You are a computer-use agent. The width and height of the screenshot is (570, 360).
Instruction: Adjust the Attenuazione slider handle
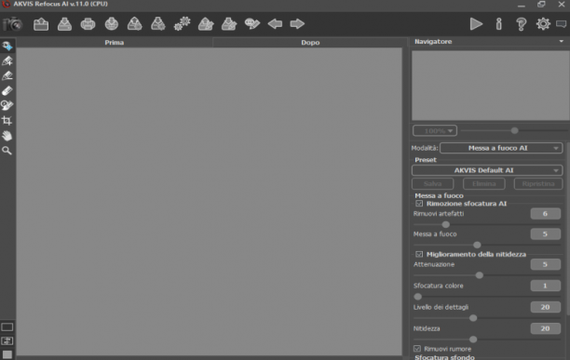tap(480, 275)
